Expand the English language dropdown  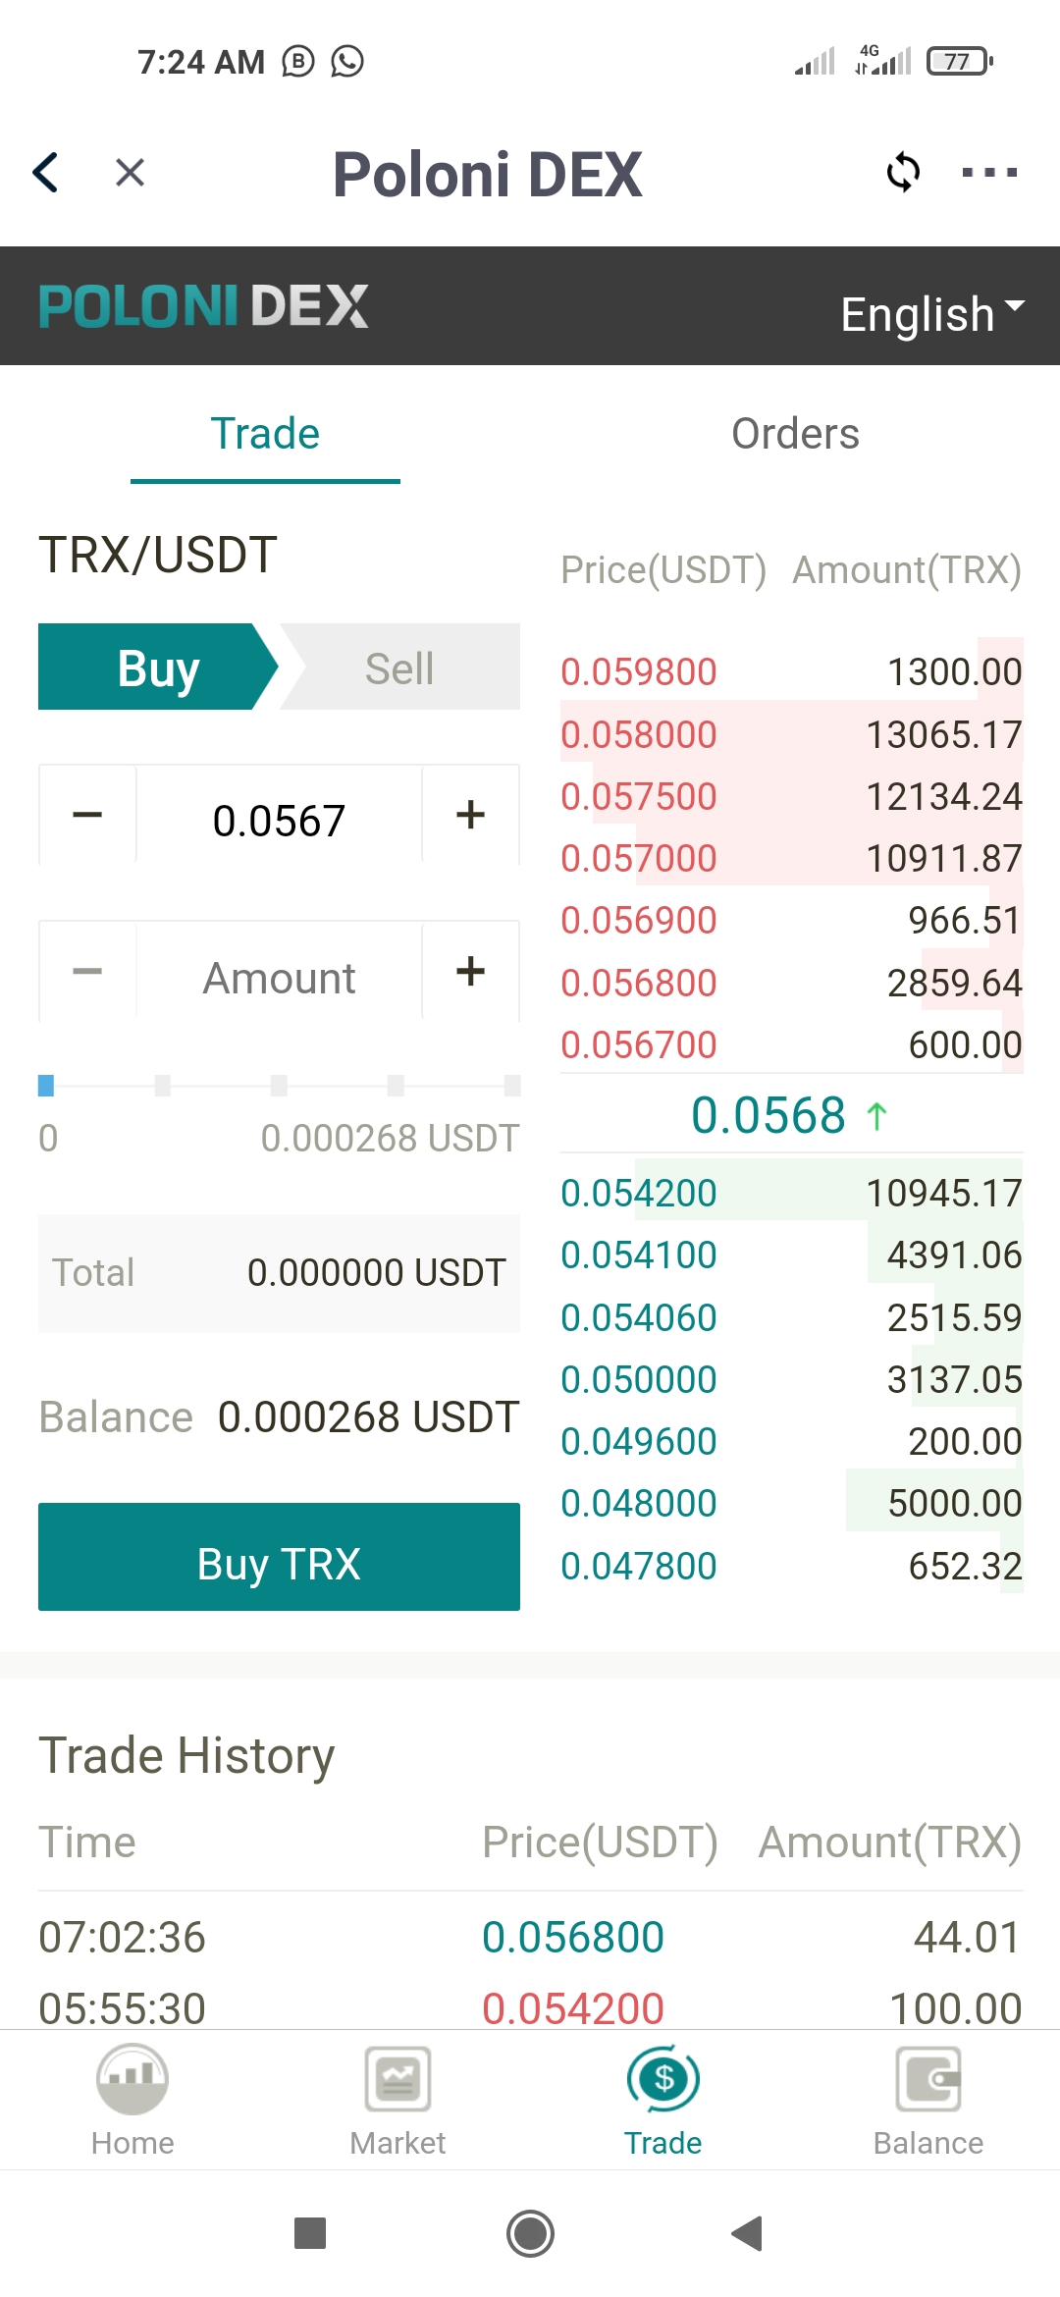click(x=932, y=314)
